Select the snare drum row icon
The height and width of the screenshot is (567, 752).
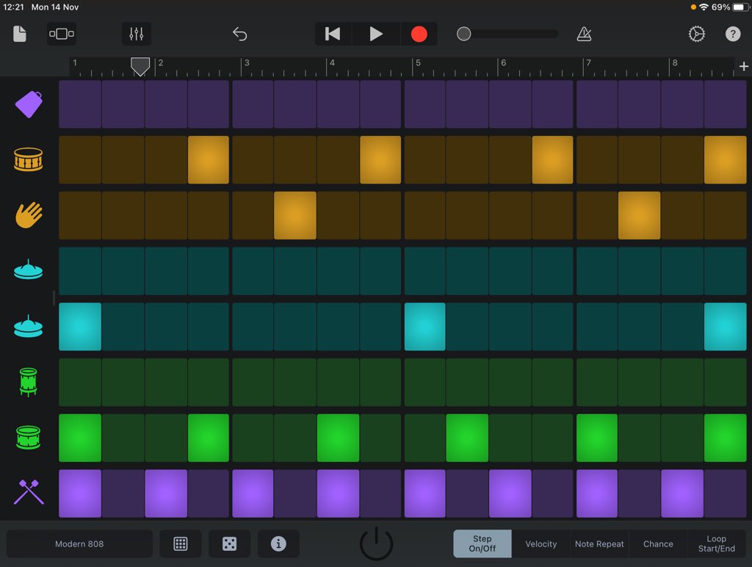click(x=29, y=159)
